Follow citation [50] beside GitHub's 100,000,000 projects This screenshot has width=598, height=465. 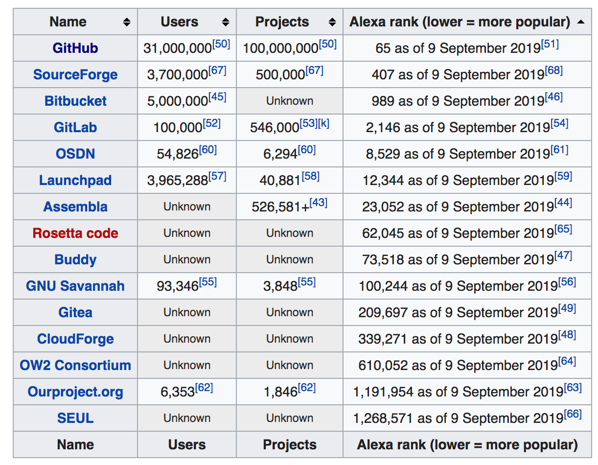click(x=328, y=44)
